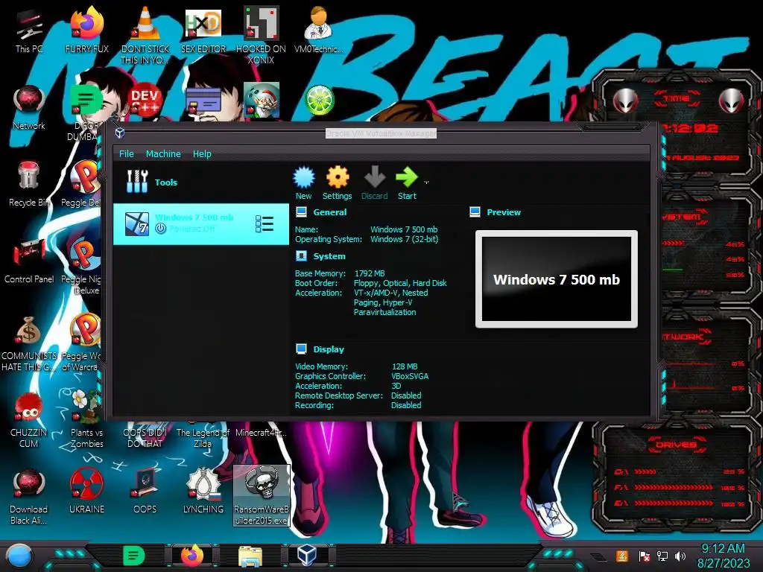The height and width of the screenshot is (572, 763).
Task: Click the General section header
Action: point(329,212)
